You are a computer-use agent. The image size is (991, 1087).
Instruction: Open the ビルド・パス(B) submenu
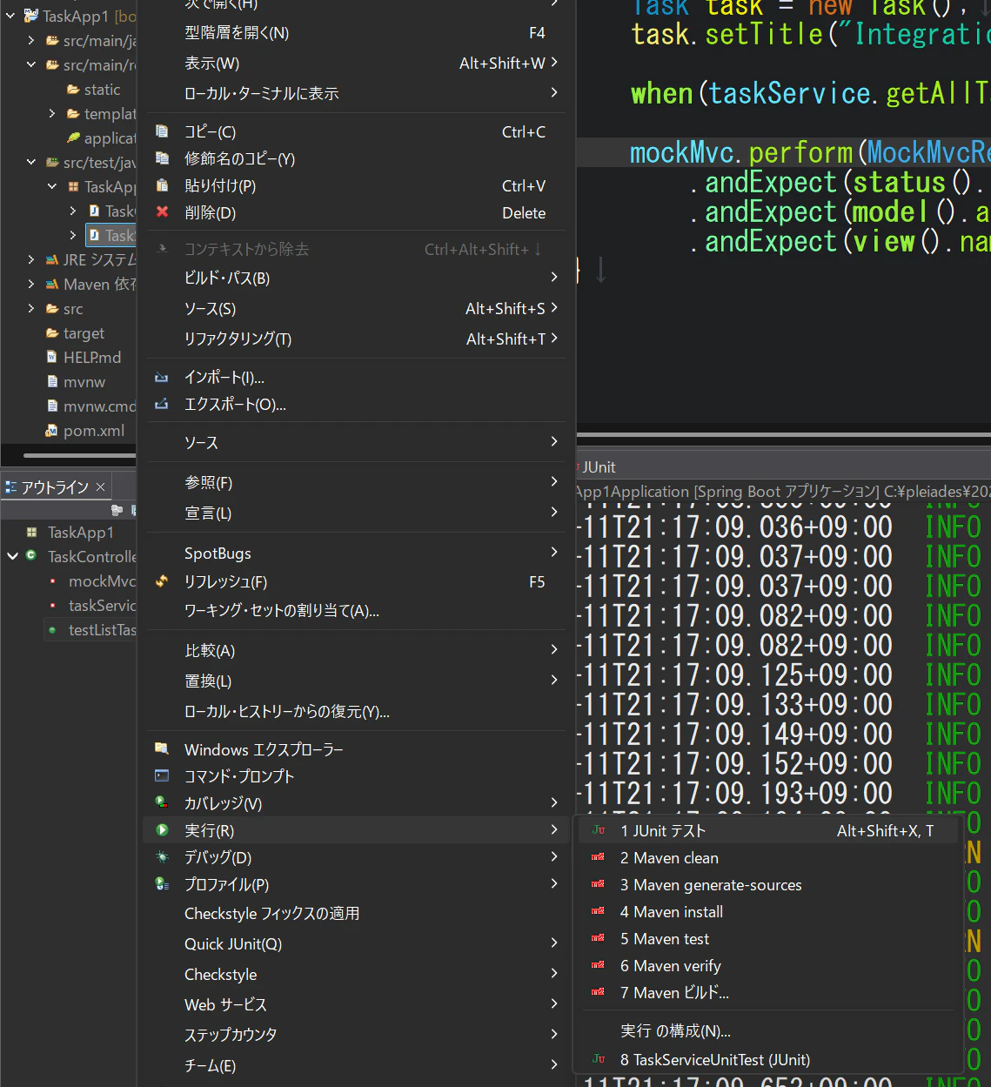pos(357,278)
